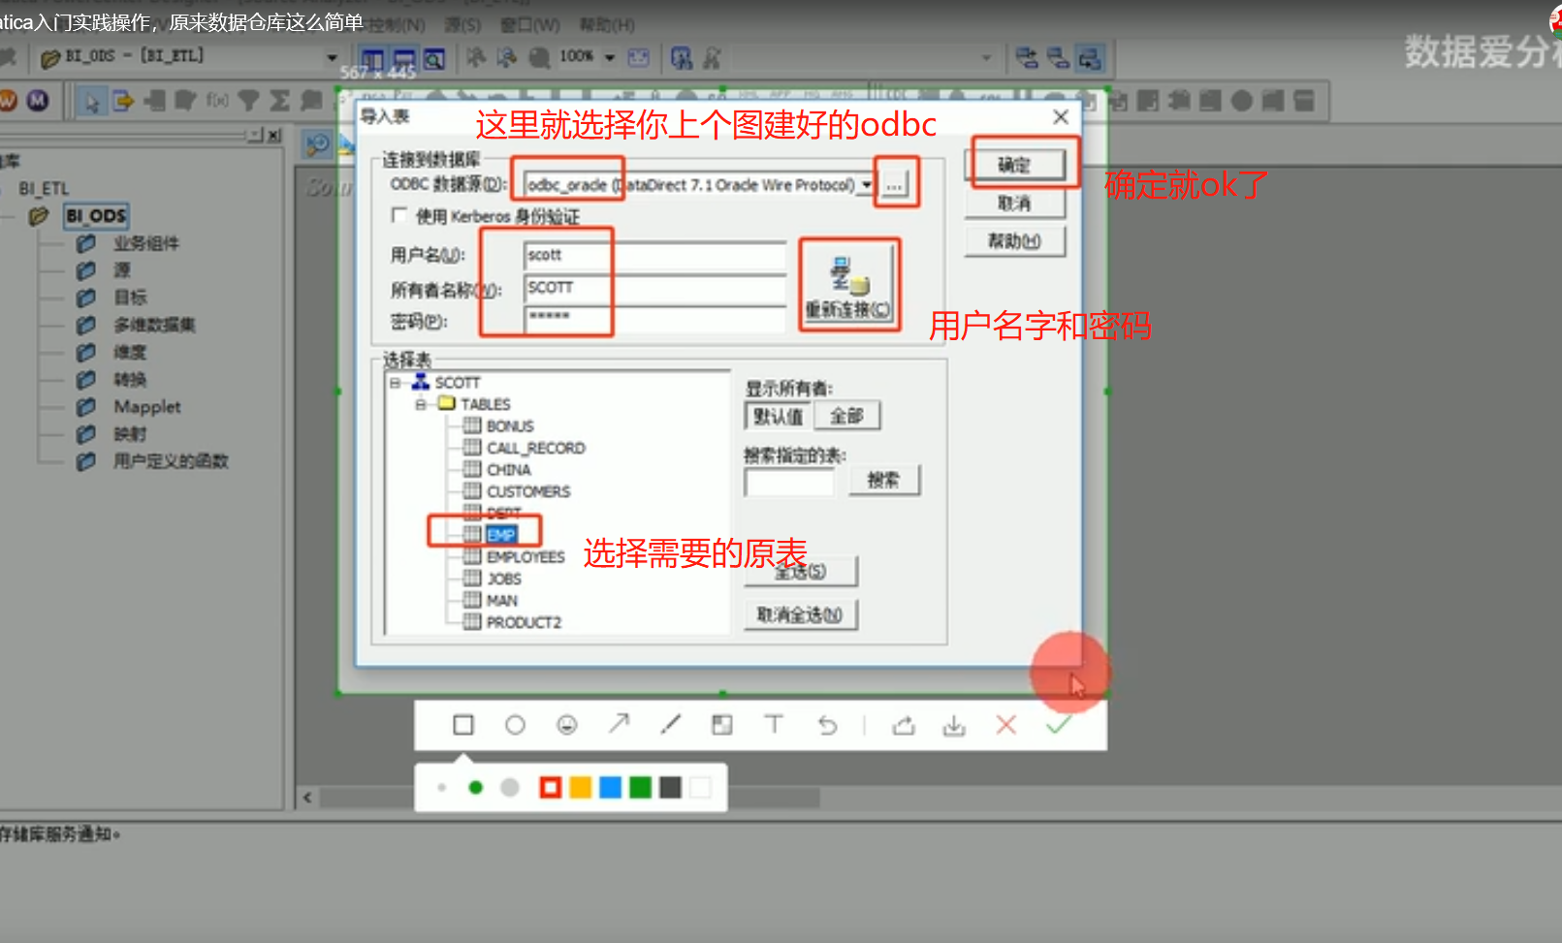
Task: Undo the last annotation
Action: (826, 724)
